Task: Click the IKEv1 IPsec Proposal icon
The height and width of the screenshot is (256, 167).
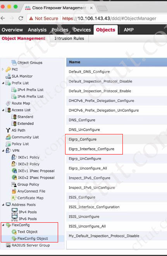Action: click(14, 171)
